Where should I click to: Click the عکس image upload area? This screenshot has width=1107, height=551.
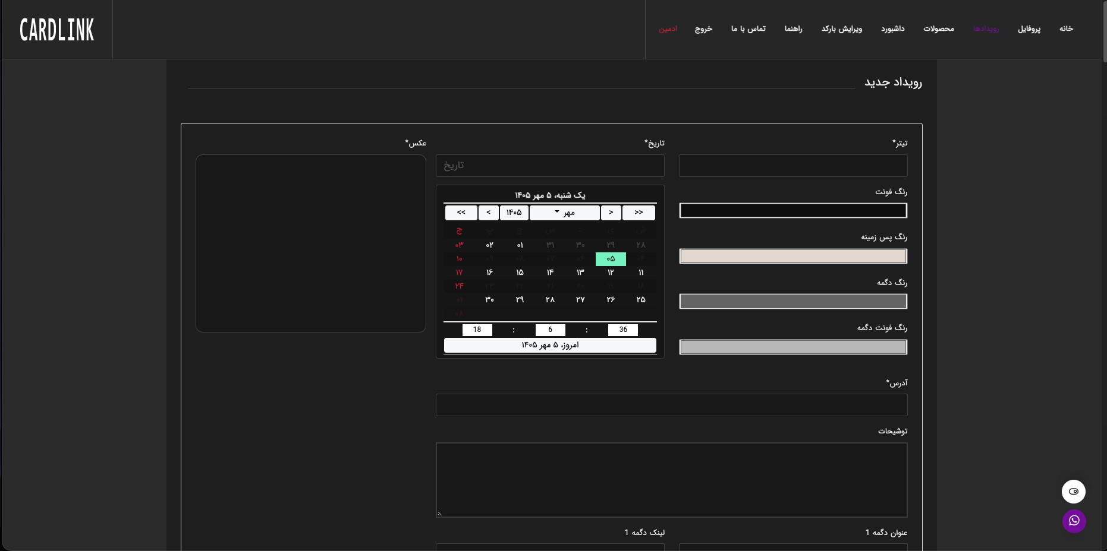pyautogui.click(x=311, y=243)
